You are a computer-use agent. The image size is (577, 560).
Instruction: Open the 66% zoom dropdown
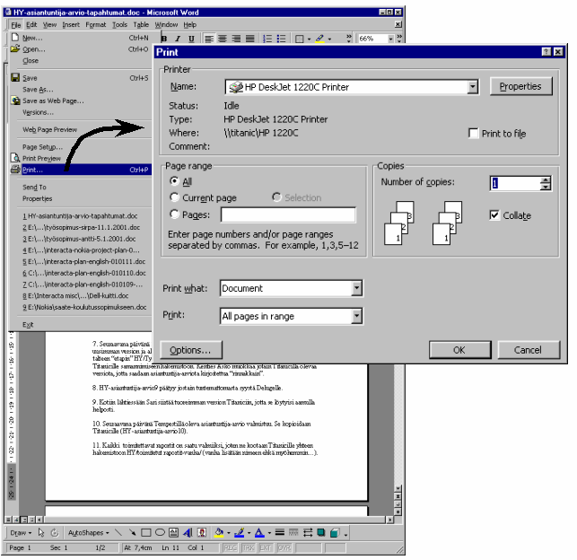pos(391,39)
